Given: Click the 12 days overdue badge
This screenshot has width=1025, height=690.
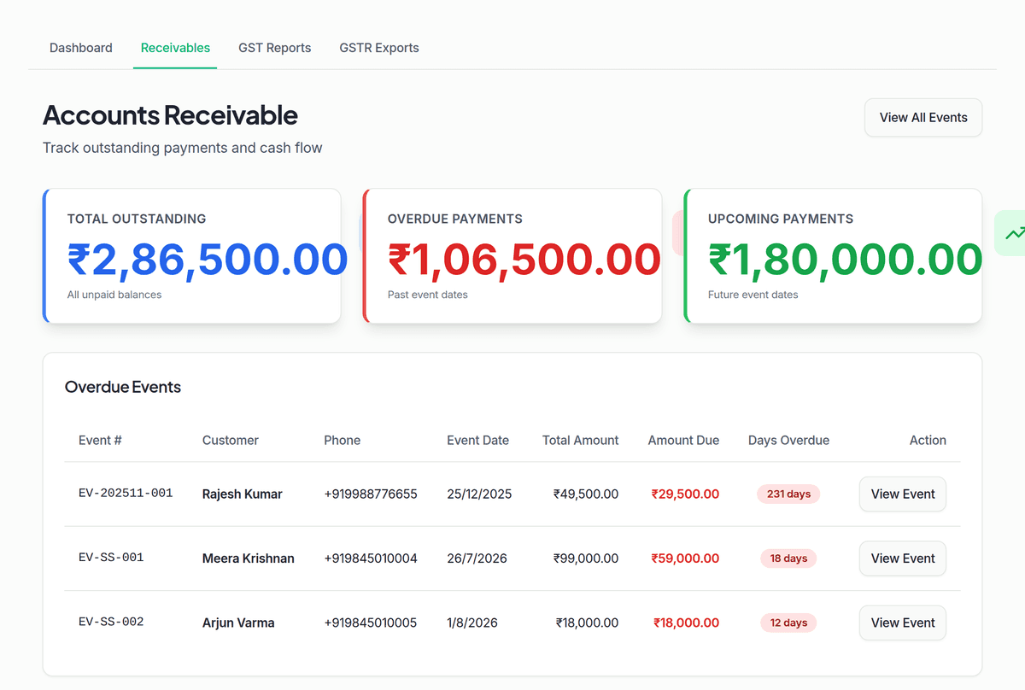Looking at the screenshot, I should point(788,623).
